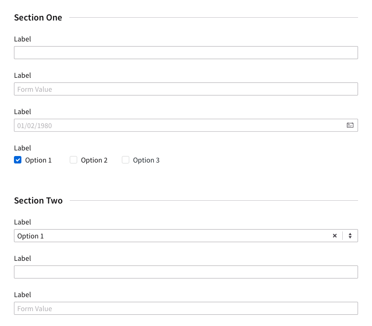This screenshot has width=372, height=326.
Task: Click the Label text above the checkboxes
Action: tap(22, 148)
